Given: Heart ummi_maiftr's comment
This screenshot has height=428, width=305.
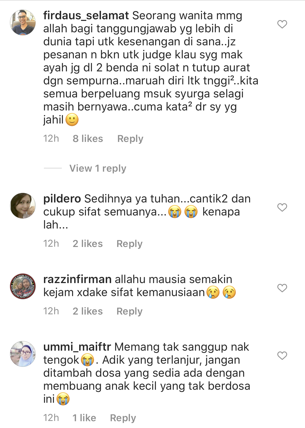Looking at the screenshot, I should [x=282, y=356].
